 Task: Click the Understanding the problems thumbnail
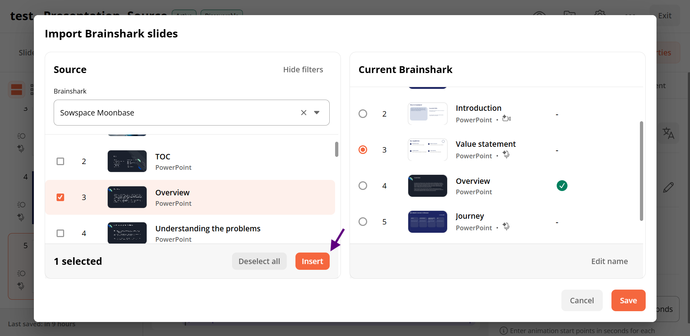pos(127,233)
